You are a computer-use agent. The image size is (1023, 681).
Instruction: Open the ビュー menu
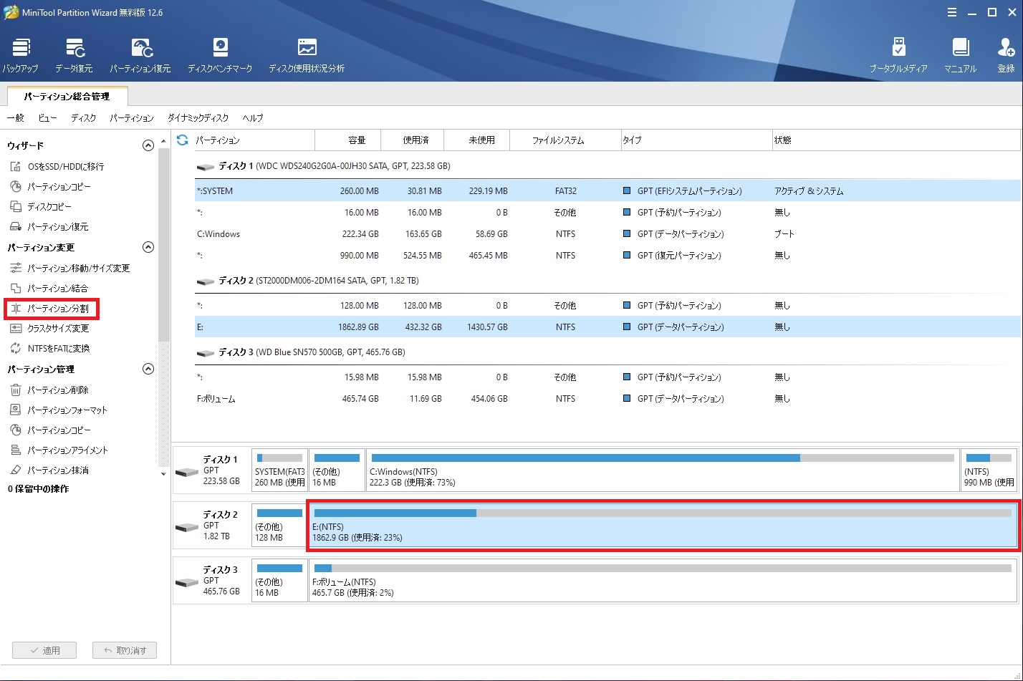click(x=47, y=118)
